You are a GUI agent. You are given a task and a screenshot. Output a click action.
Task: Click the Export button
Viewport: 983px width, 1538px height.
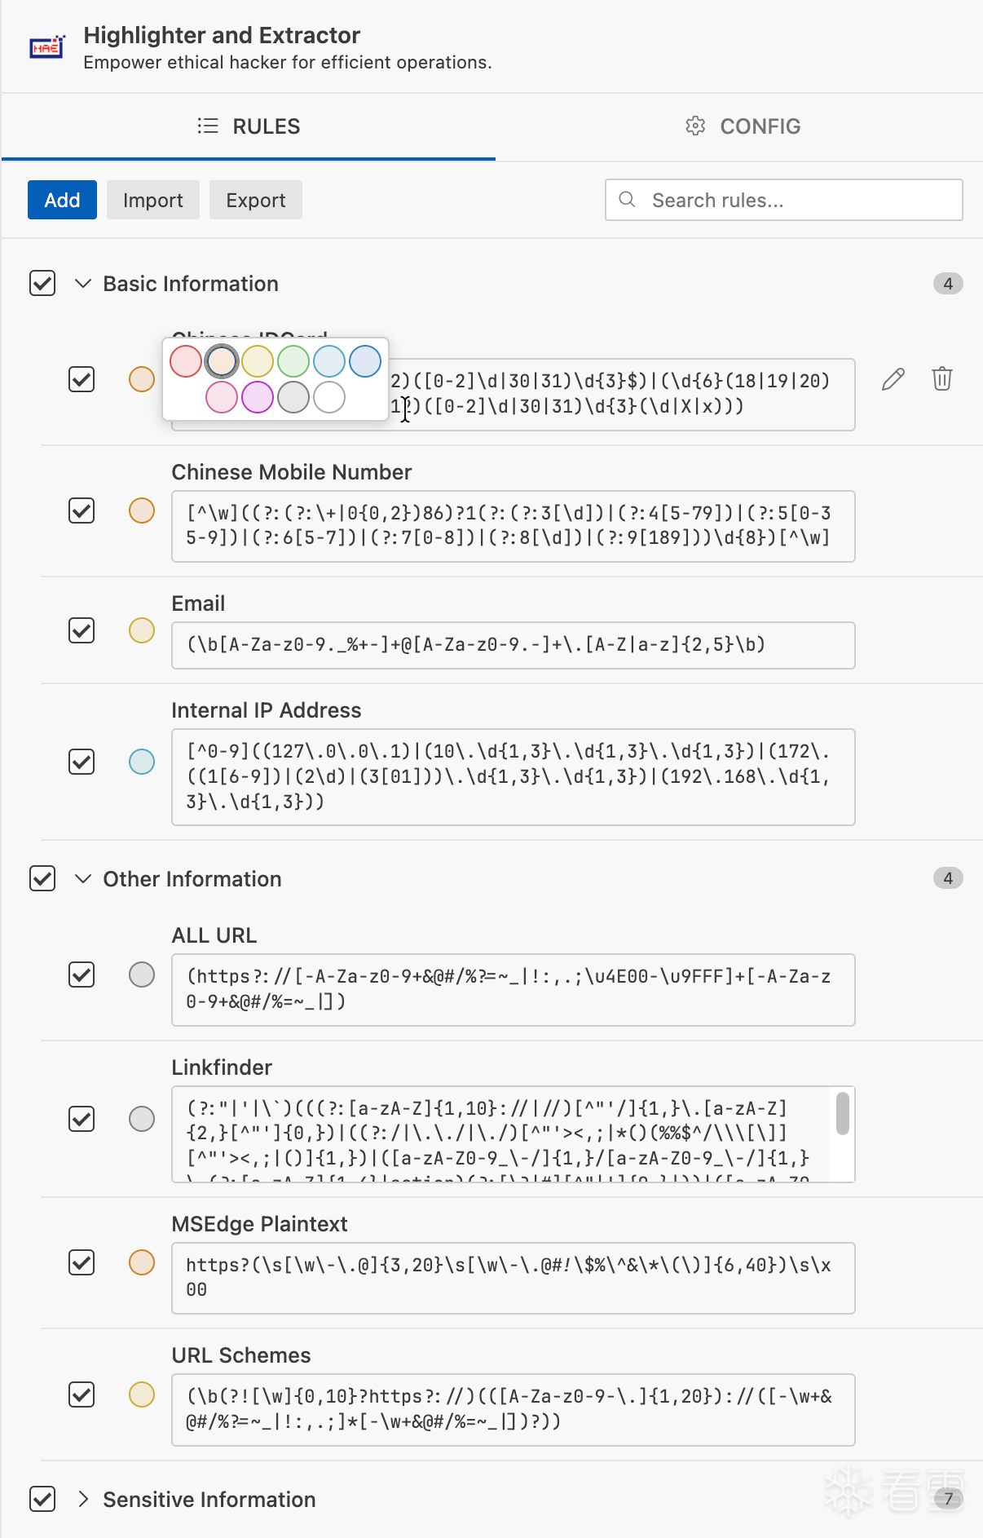[256, 200]
